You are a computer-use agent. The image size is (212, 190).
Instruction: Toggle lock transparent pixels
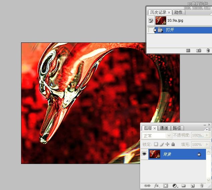click(x=156, y=144)
